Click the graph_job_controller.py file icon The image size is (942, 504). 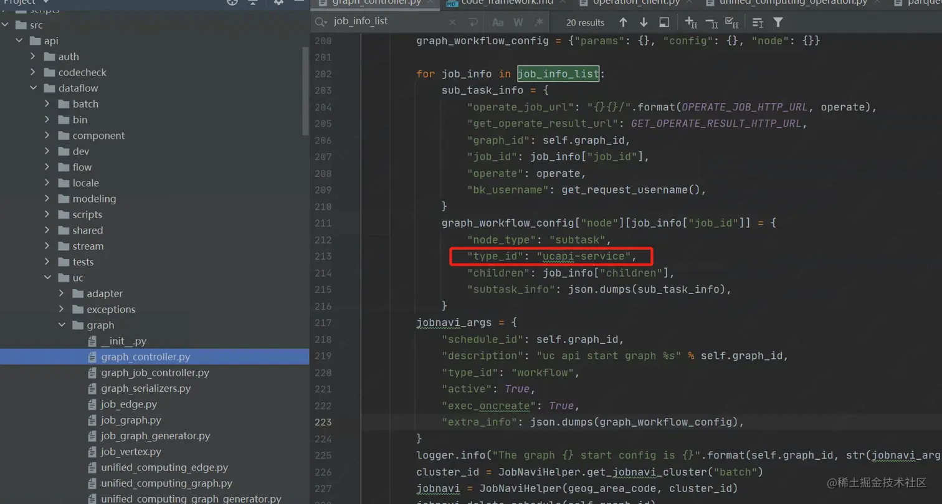92,373
